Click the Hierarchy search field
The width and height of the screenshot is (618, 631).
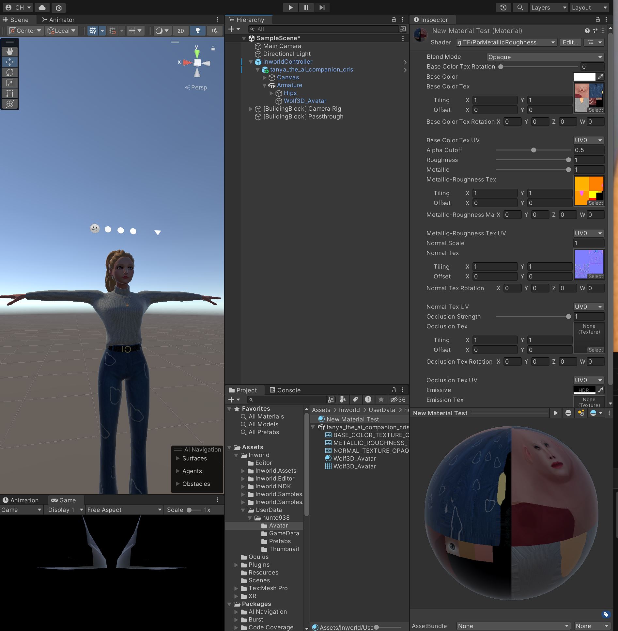pos(323,29)
